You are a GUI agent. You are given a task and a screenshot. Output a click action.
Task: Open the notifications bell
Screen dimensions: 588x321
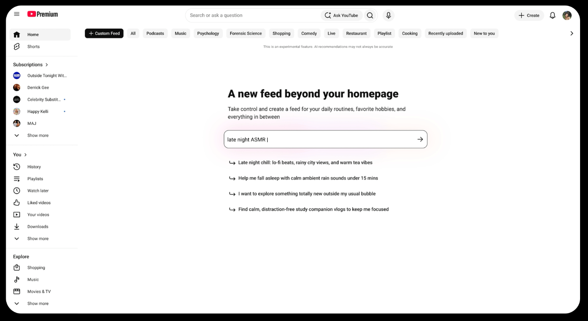click(x=552, y=15)
